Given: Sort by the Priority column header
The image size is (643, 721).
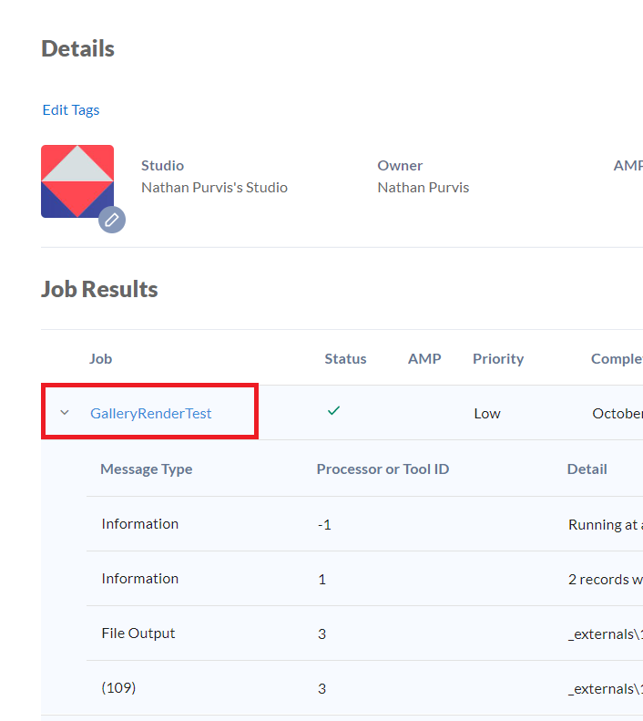Looking at the screenshot, I should (x=498, y=358).
